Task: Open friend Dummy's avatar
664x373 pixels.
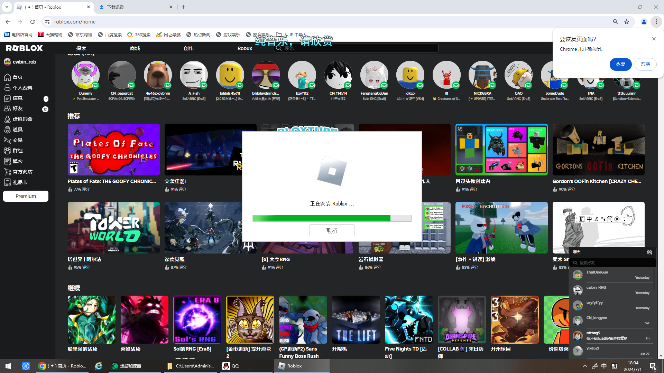Action: tap(85, 75)
